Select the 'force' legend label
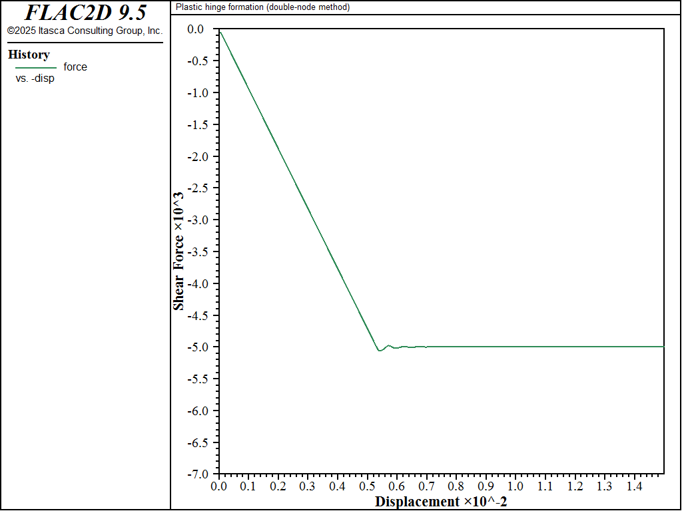The height and width of the screenshot is (511, 682). 75,67
